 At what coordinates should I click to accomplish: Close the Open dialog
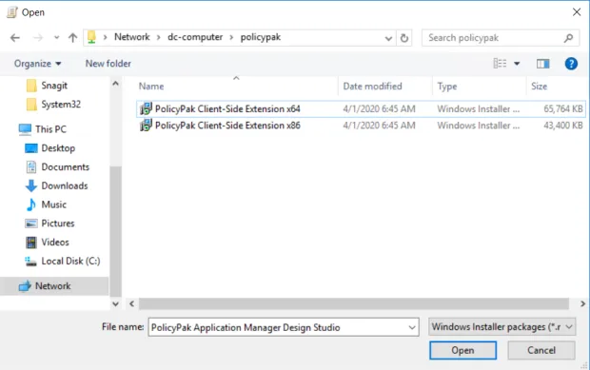point(577,12)
